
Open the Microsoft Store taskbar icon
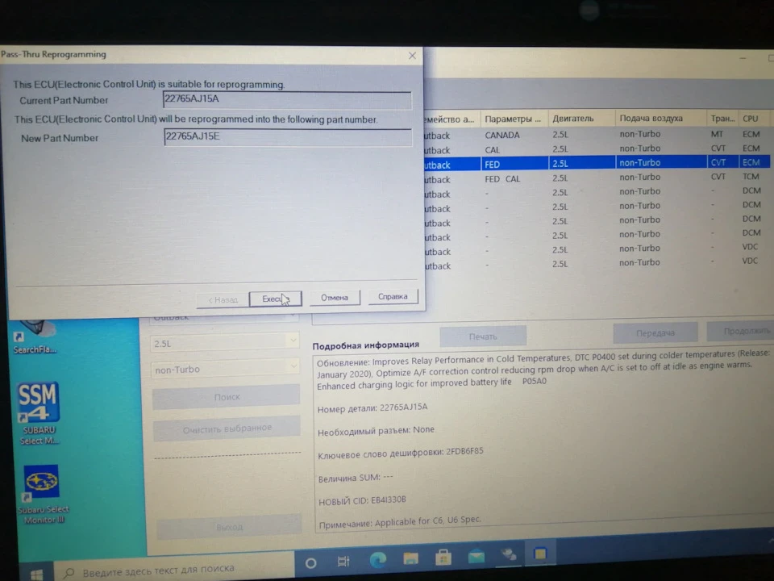pos(443,558)
